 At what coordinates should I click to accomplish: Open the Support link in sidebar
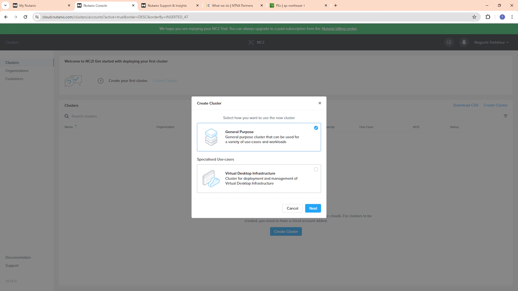tap(12, 265)
